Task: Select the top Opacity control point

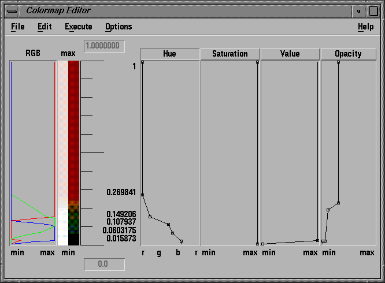Action: pos(338,62)
